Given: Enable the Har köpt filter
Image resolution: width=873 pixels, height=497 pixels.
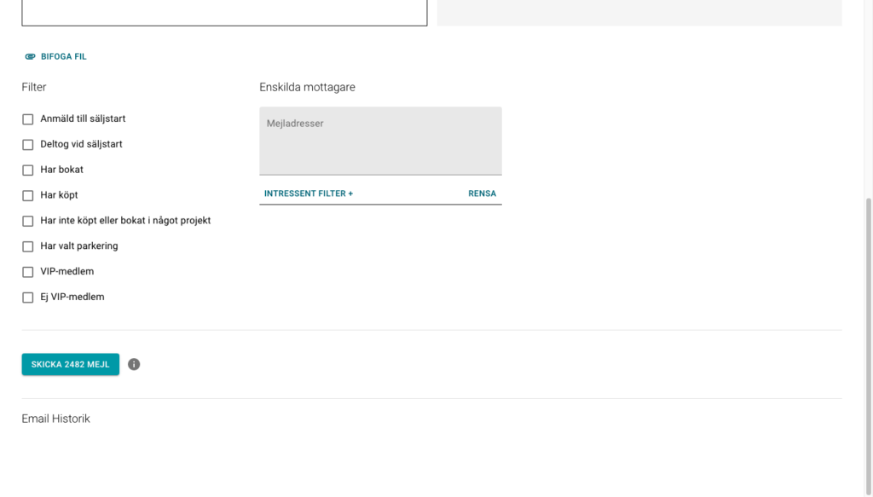Looking at the screenshot, I should [x=27, y=195].
